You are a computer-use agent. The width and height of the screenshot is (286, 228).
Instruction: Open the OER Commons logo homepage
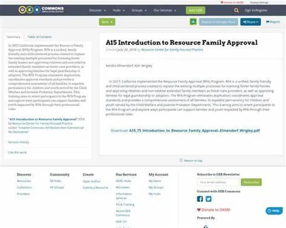tap(41, 10)
